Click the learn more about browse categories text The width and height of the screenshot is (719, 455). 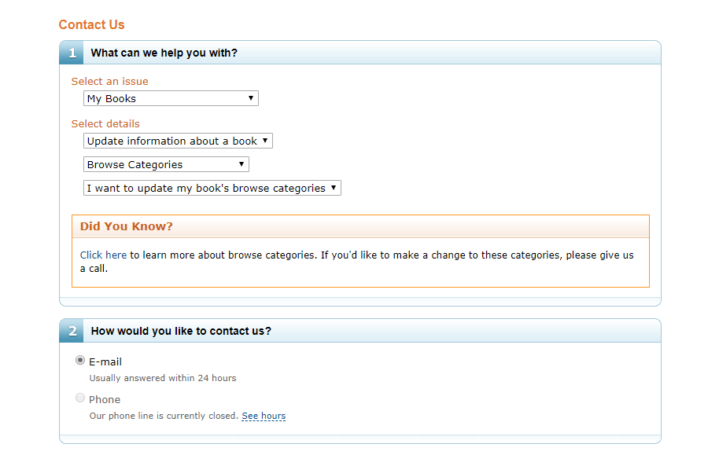point(228,255)
